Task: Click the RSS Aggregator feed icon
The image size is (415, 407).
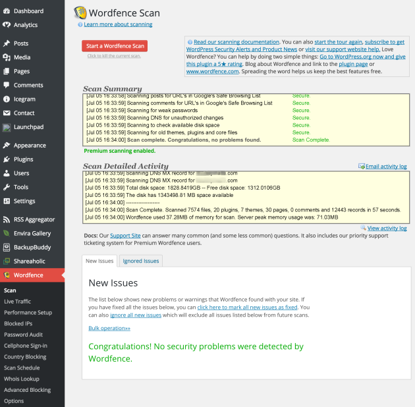Action: [x=7, y=220]
